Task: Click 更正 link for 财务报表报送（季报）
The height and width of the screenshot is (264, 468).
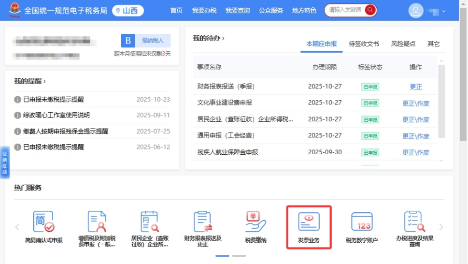Action: (x=415, y=87)
